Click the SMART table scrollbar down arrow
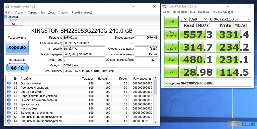This screenshot has height=129, width=257. tap(156, 122)
